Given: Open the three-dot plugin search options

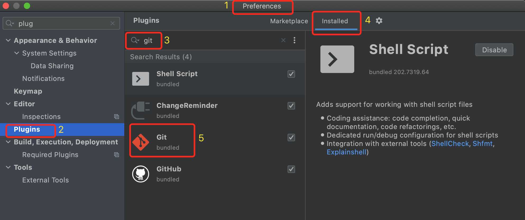Looking at the screenshot, I should coord(294,40).
